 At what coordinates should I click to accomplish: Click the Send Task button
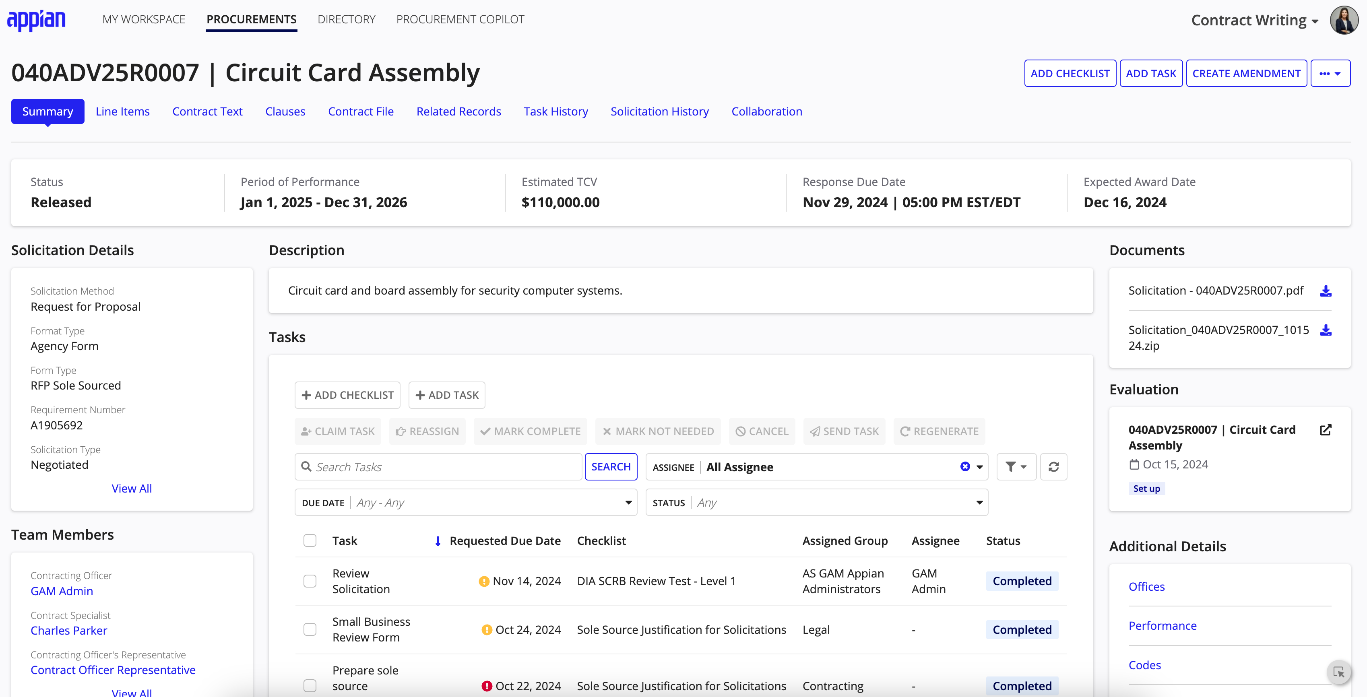[844, 431]
